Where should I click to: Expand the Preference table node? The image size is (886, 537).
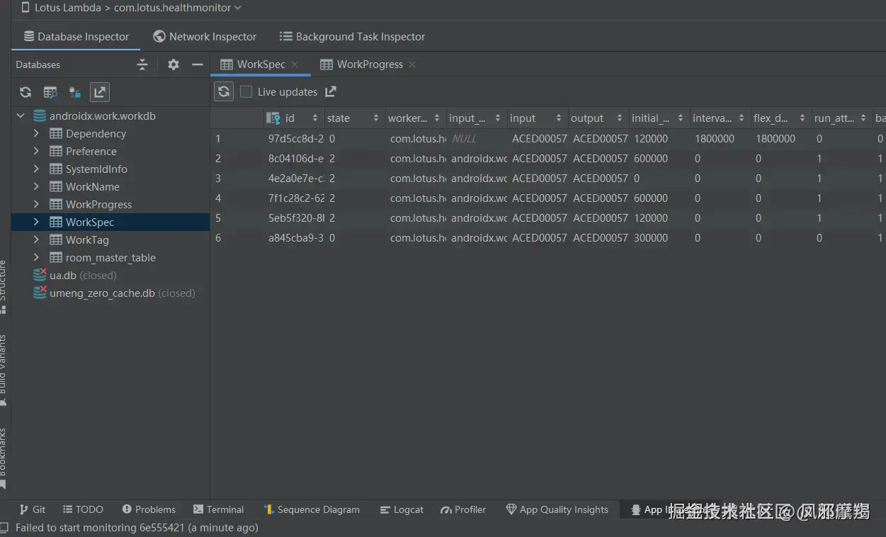click(x=36, y=152)
